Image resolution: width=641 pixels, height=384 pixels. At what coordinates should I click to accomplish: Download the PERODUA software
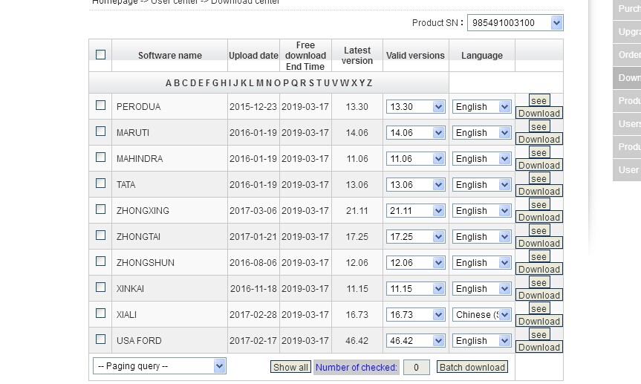pos(538,114)
